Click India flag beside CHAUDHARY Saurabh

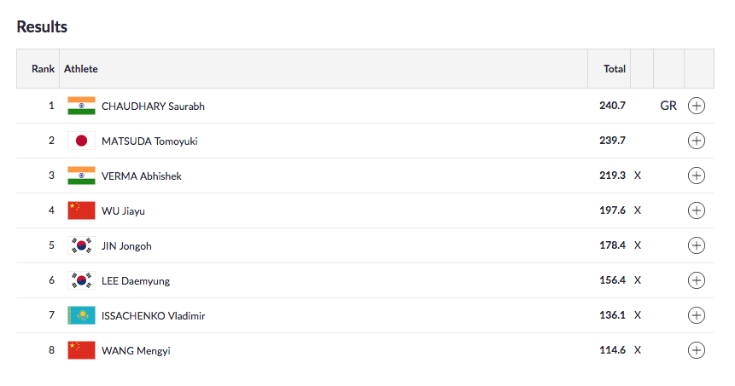(x=81, y=106)
